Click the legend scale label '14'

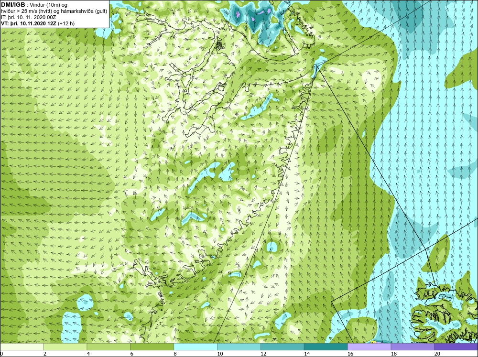click(x=307, y=354)
